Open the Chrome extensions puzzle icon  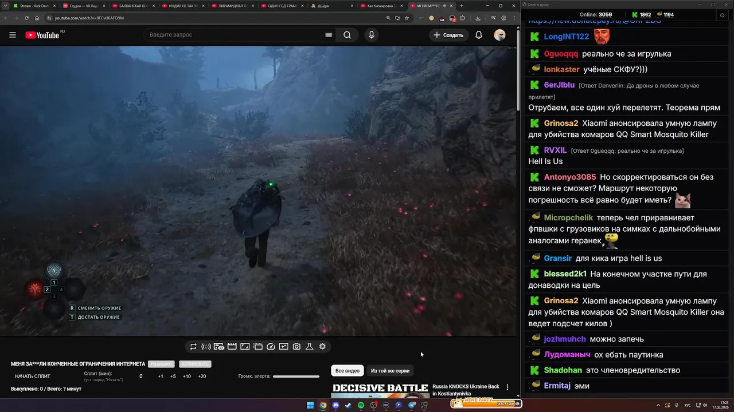[x=463, y=18]
